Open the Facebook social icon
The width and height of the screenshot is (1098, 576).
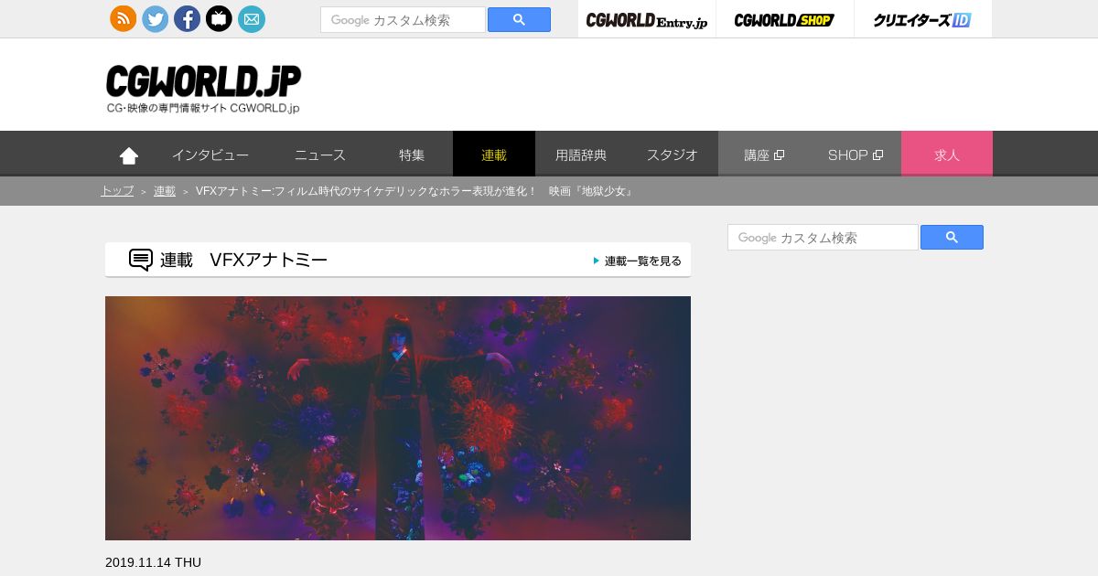point(187,18)
